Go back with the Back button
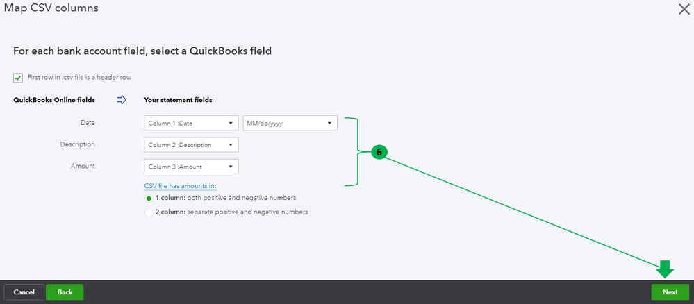694x304 pixels. tap(65, 292)
